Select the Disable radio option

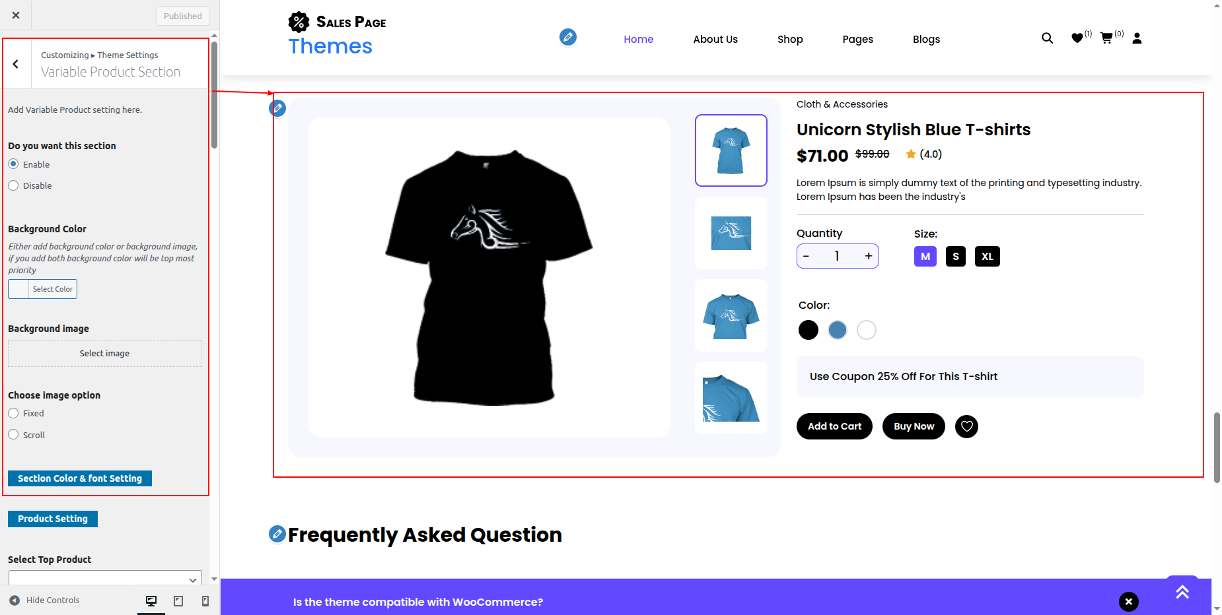[x=13, y=185]
